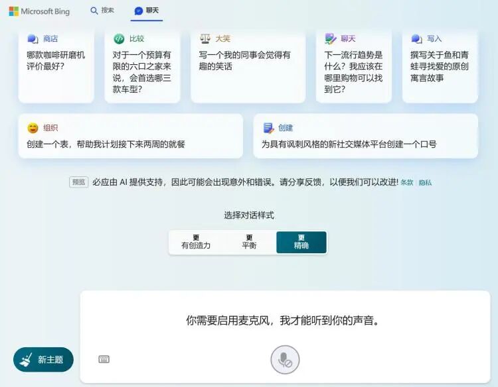Screen dimensions: 498x387
Task: Open the 条款 terms link
Action: (407, 182)
